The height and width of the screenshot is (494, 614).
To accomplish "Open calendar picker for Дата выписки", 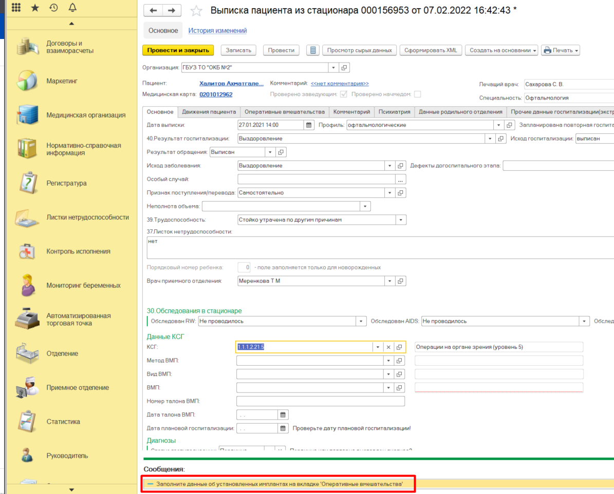I will pyautogui.click(x=309, y=125).
